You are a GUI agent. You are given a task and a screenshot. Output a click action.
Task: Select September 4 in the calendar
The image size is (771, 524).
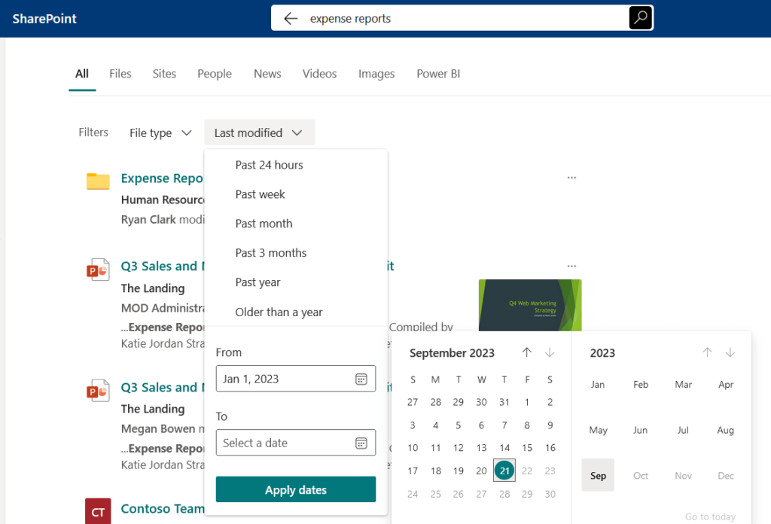coord(436,425)
